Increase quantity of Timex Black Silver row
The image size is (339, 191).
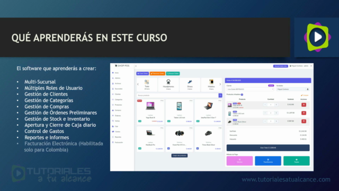click(276, 121)
